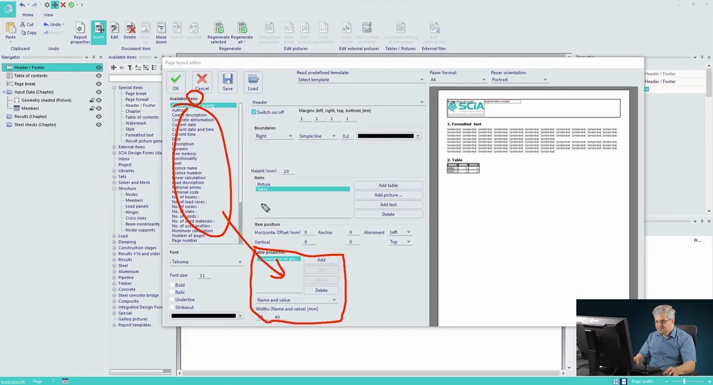713x385 pixels.
Task: Switch to the Home ribbon tab
Action: [28, 15]
